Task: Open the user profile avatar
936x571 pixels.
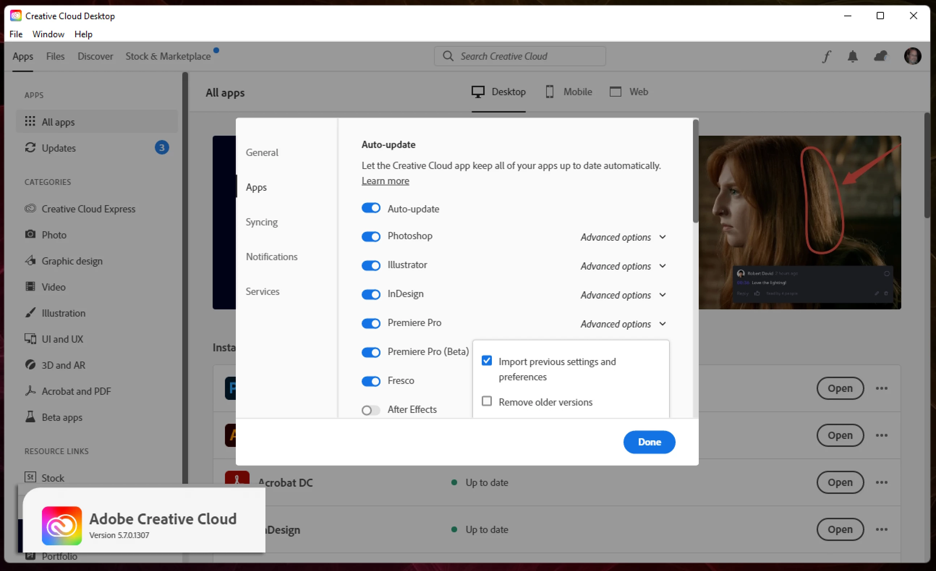Action: (x=912, y=56)
